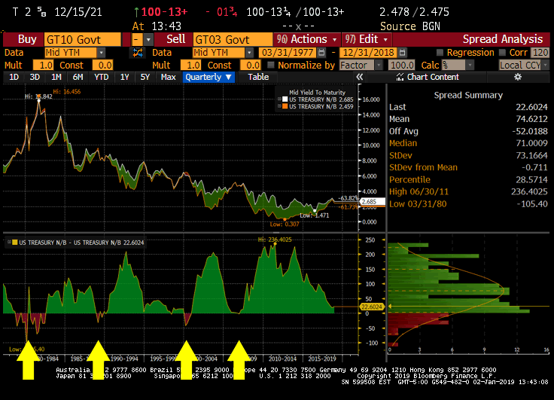The image size is (554, 400).
Task: Click the orange legend color swatch
Action: (x=285, y=106)
